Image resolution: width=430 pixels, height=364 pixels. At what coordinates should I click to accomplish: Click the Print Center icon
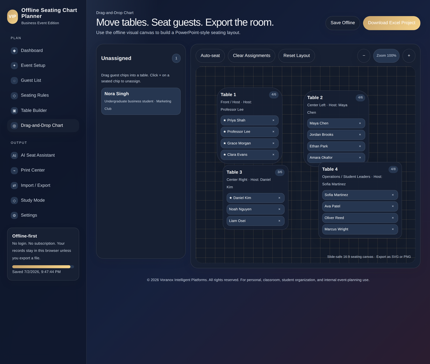[15, 170]
